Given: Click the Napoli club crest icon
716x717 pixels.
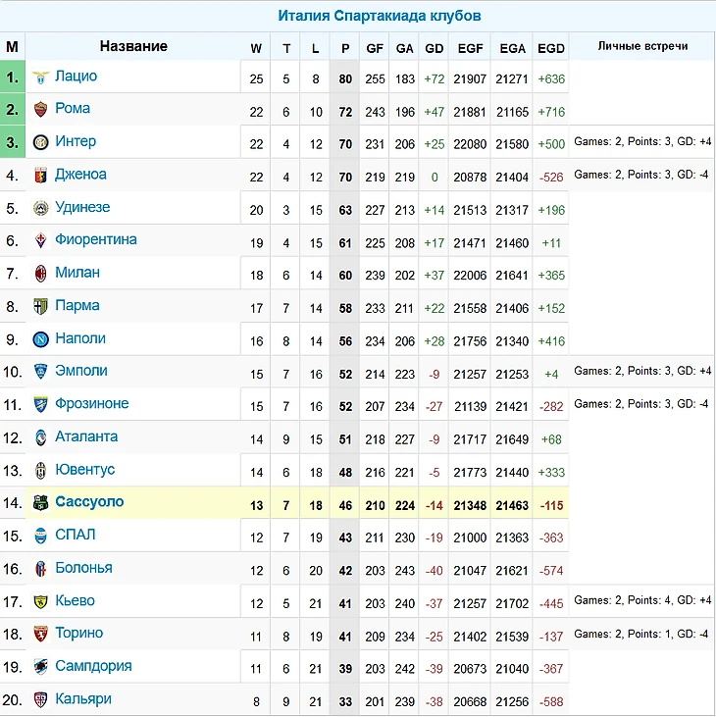Looking at the screenshot, I should (41, 338).
